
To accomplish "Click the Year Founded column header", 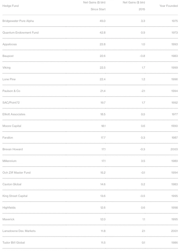I will [168, 6].
